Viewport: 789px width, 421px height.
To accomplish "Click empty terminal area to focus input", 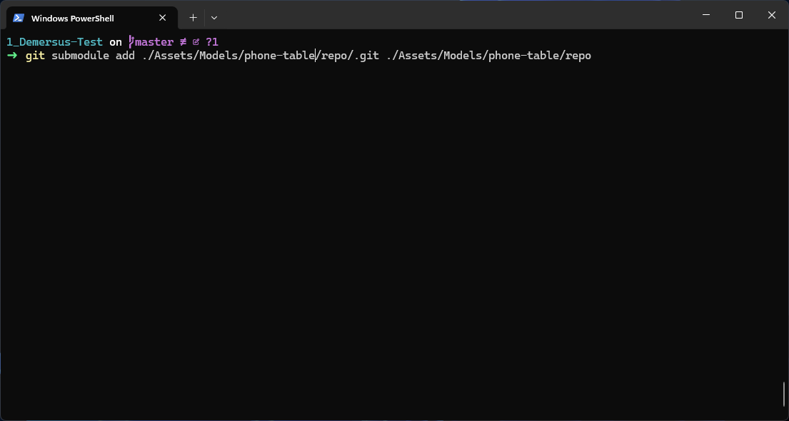I will point(393,214).
